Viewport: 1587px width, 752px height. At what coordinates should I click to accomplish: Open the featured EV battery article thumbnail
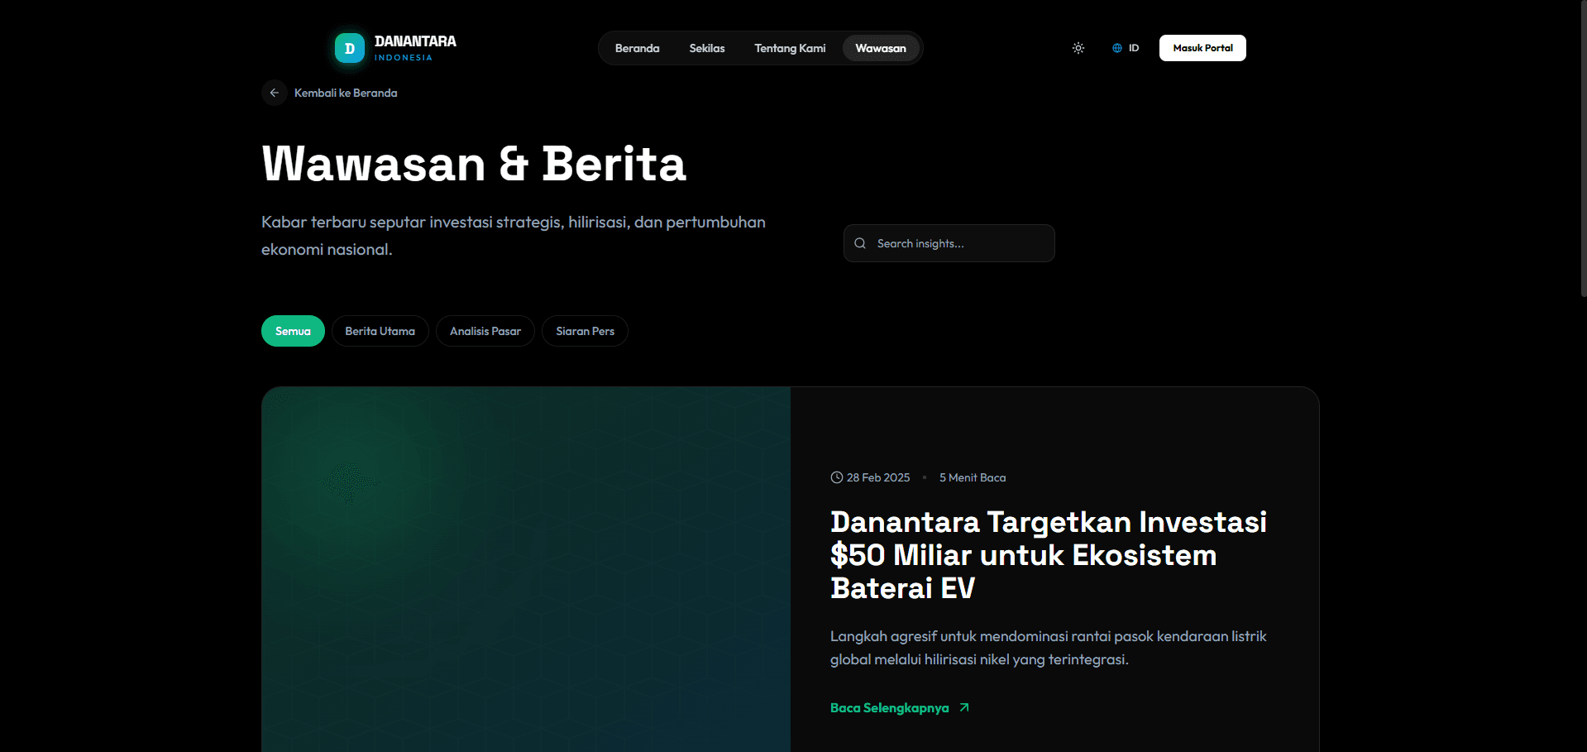(525, 569)
